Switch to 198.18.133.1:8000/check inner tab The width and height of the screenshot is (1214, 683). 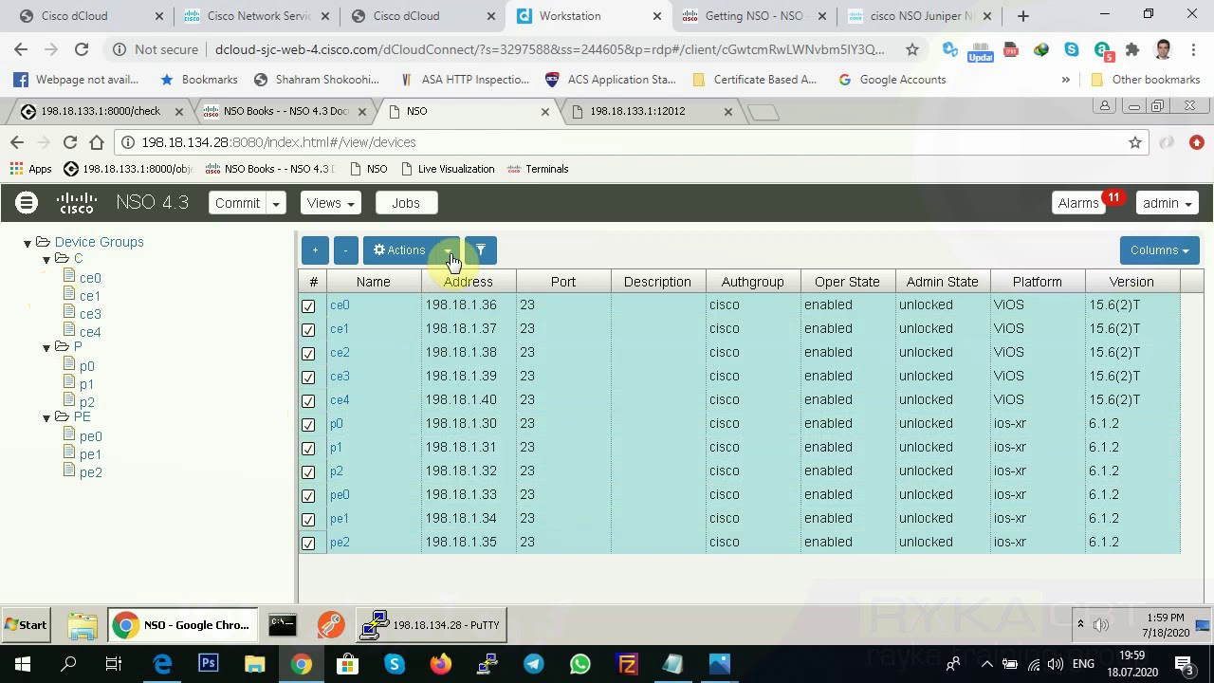pyautogui.click(x=101, y=111)
